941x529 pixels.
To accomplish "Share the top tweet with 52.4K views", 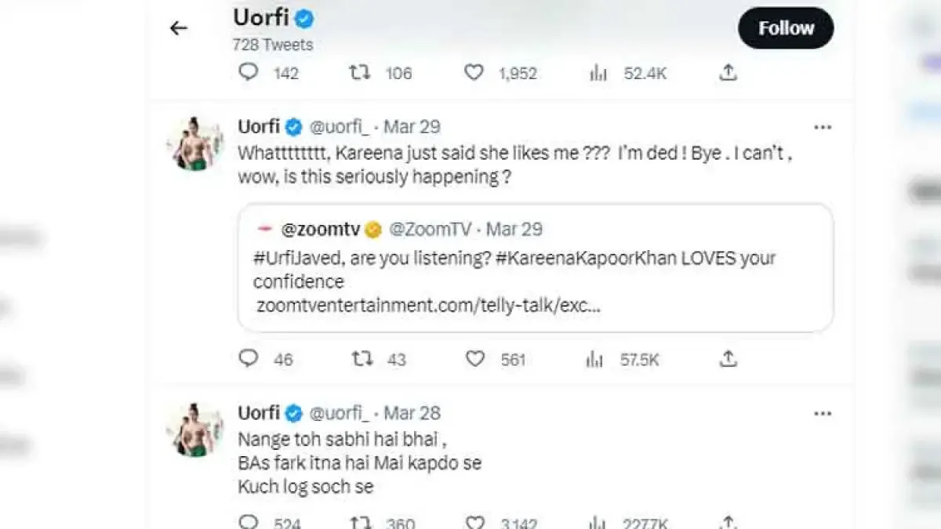I will [728, 73].
